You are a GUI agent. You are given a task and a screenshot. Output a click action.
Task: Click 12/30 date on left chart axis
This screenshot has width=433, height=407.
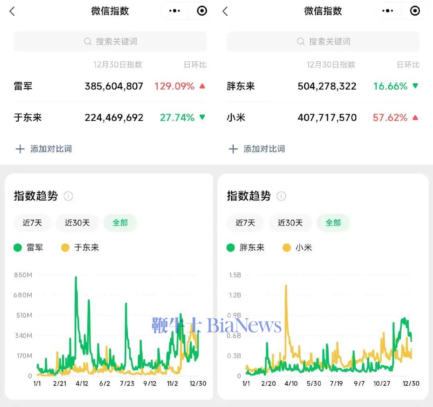(198, 383)
